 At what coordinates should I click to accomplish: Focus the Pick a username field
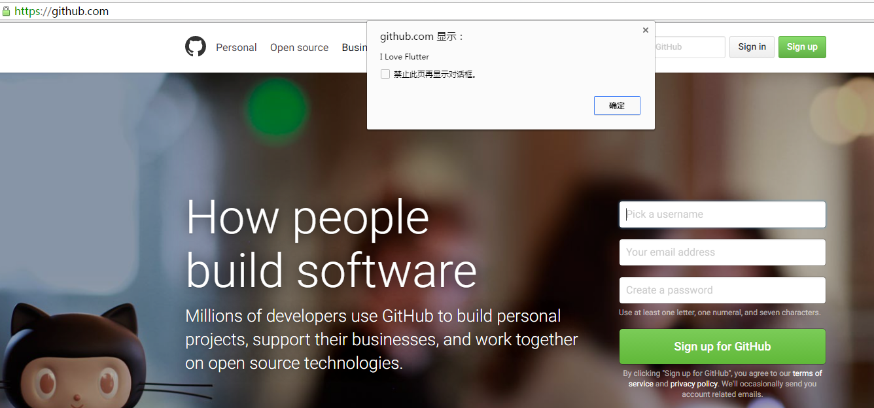[722, 214]
